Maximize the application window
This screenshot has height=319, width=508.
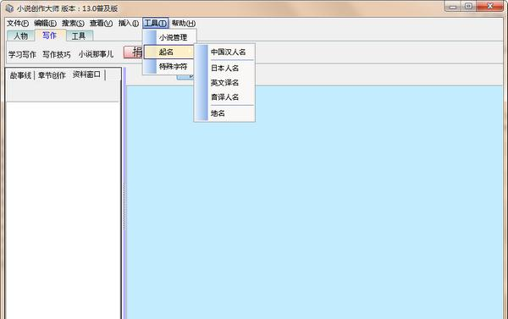[x=468, y=6]
